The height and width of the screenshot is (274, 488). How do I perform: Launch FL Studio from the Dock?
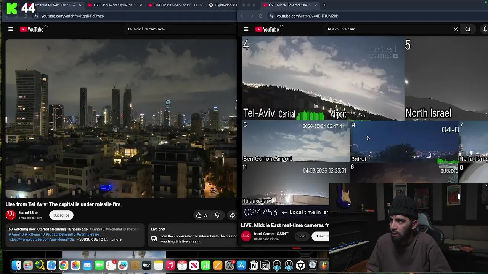pos(324,265)
